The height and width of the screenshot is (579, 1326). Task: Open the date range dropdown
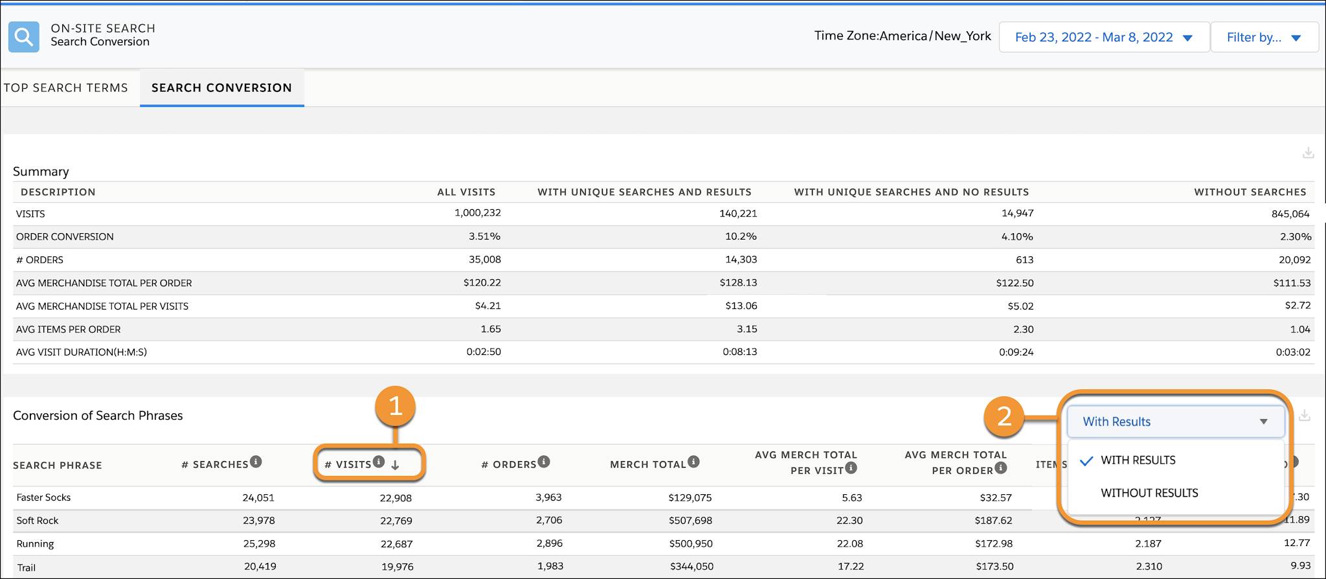click(1104, 37)
